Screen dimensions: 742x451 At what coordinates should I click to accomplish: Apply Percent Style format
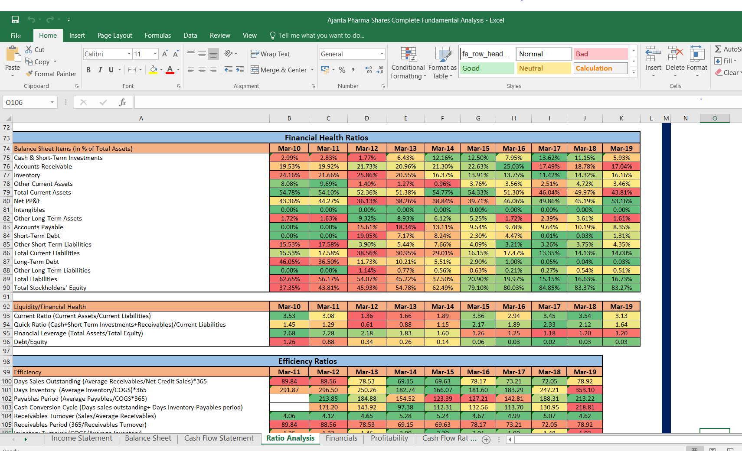(x=342, y=70)
